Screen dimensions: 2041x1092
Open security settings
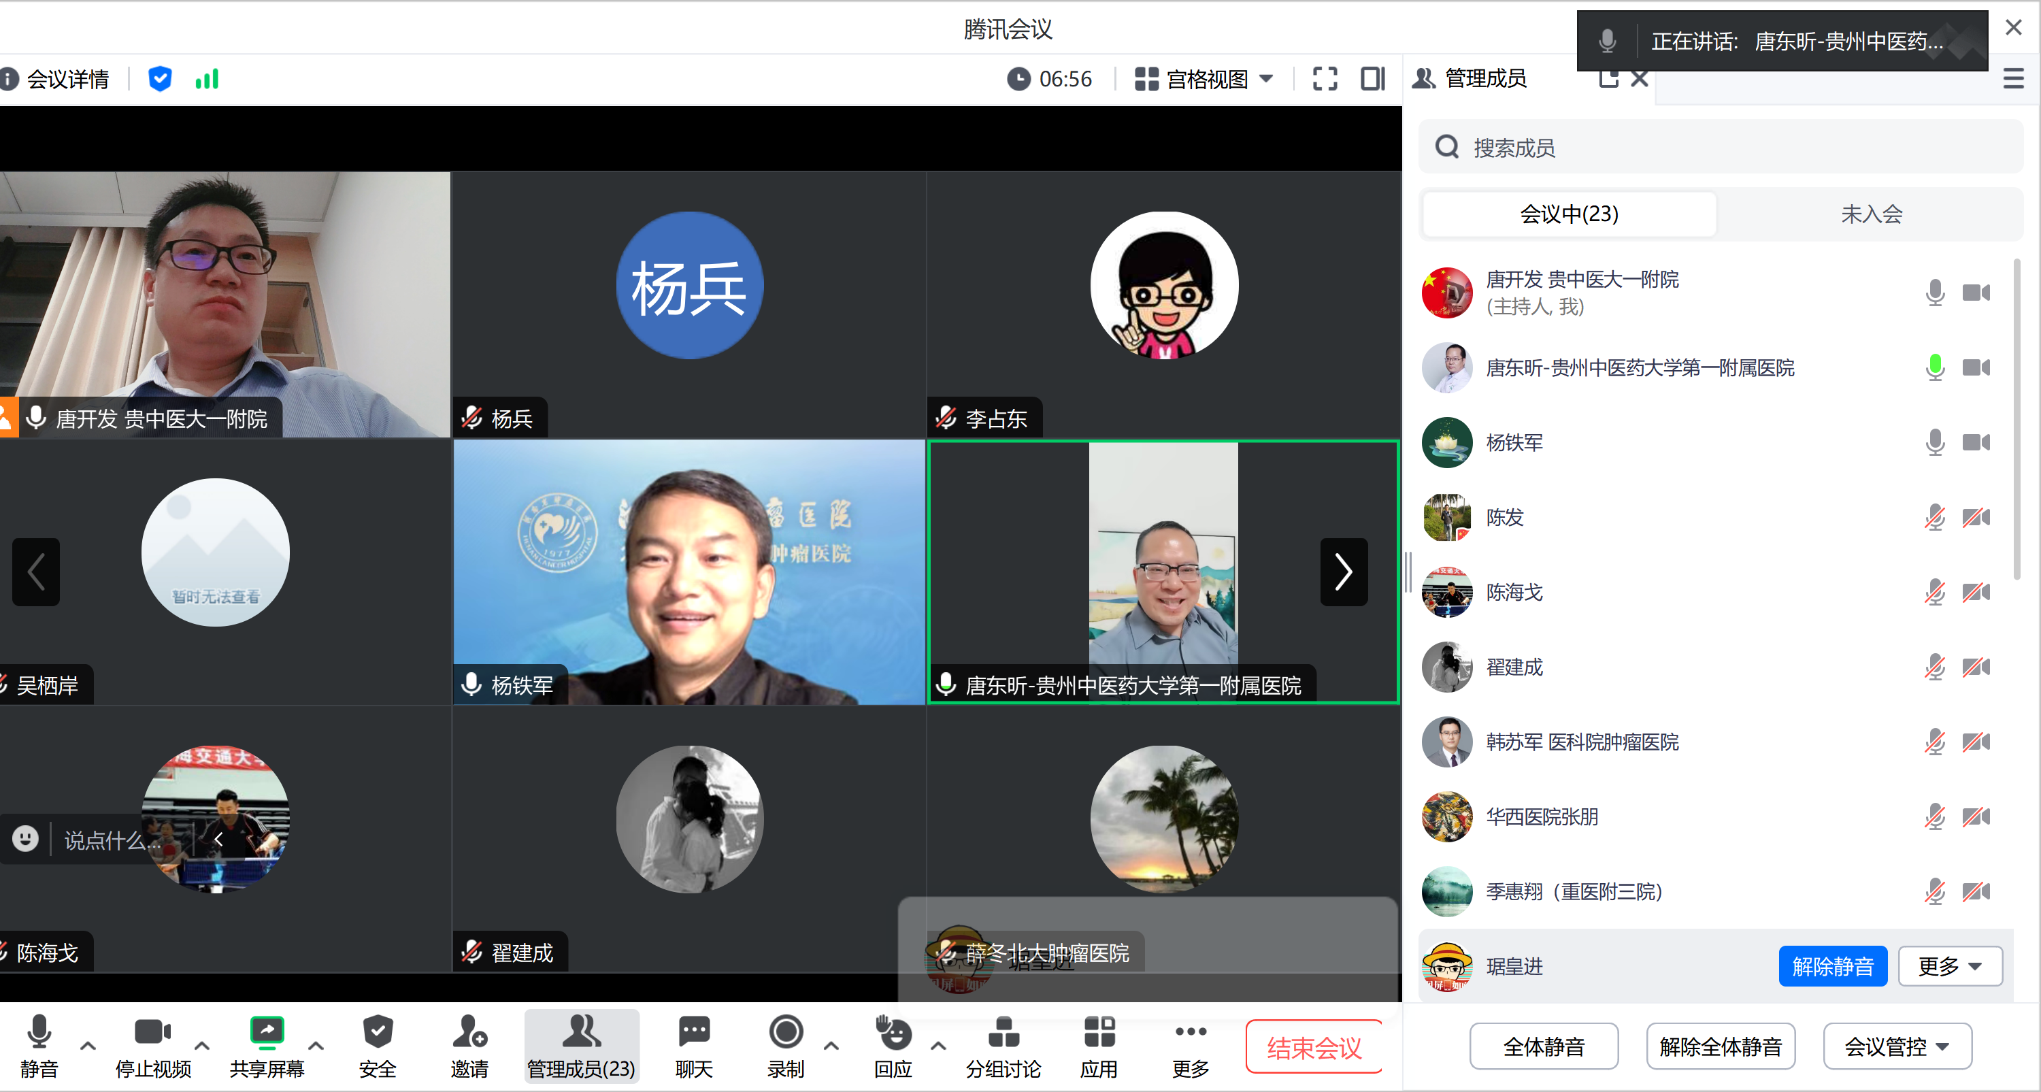[377, 1046]
